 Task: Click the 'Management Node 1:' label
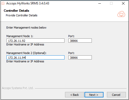pos(20,36)
